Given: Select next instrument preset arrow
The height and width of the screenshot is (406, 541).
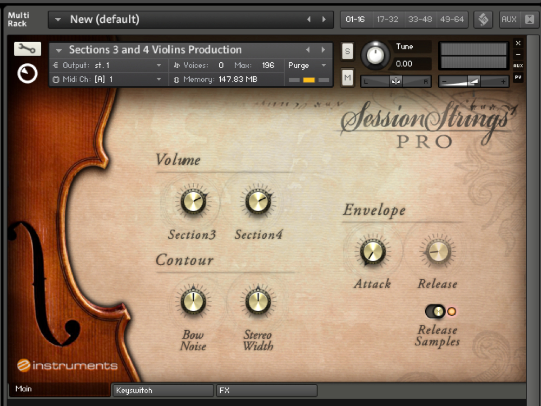Looking at the screenshot, I should pos(323,50).
